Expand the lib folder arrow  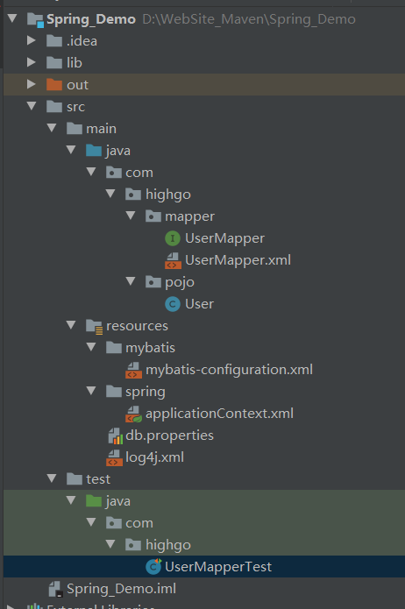pyautogui.click(x=32, y=62)
